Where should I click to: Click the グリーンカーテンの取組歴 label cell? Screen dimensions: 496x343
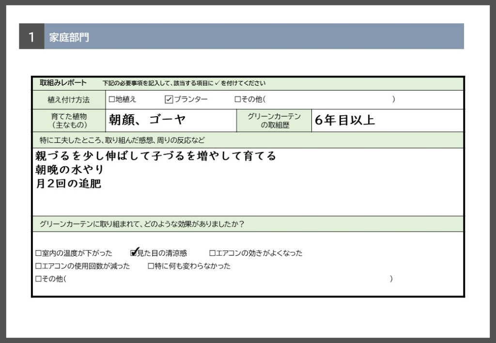pos(274,121)
